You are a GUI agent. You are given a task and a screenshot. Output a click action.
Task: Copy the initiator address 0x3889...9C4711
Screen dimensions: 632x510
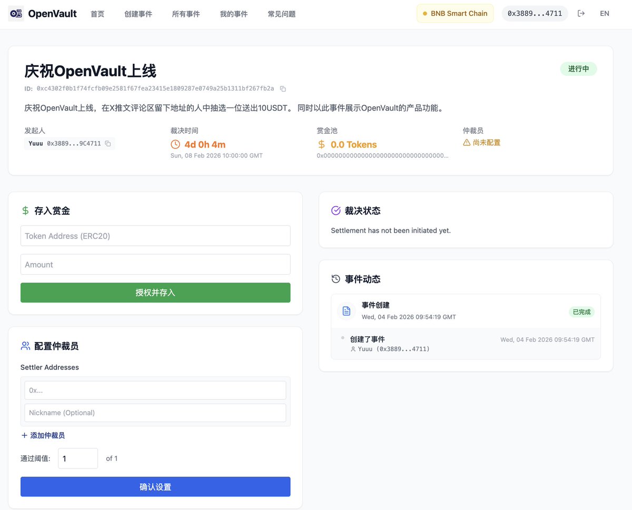pyautogui.click(x=108, y=144)
